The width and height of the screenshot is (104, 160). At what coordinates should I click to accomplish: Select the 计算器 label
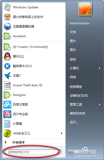point(17,124)
